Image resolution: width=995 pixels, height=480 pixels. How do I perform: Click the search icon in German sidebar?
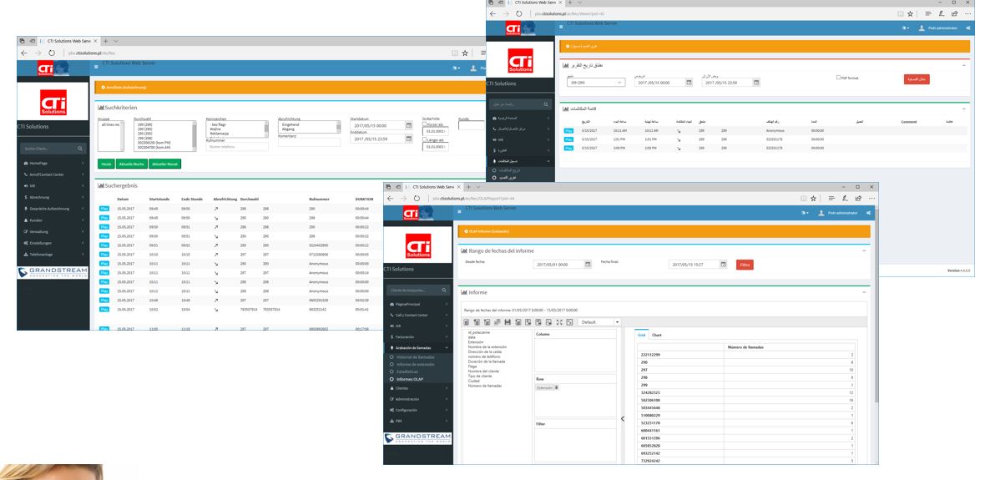[81, 149]
